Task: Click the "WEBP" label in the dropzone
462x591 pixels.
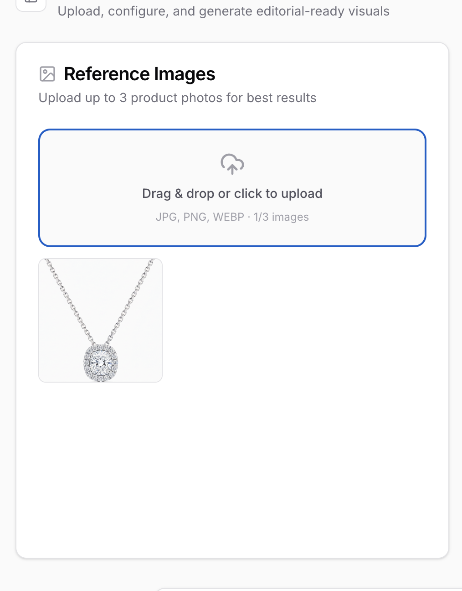Action: click(229, 217)
